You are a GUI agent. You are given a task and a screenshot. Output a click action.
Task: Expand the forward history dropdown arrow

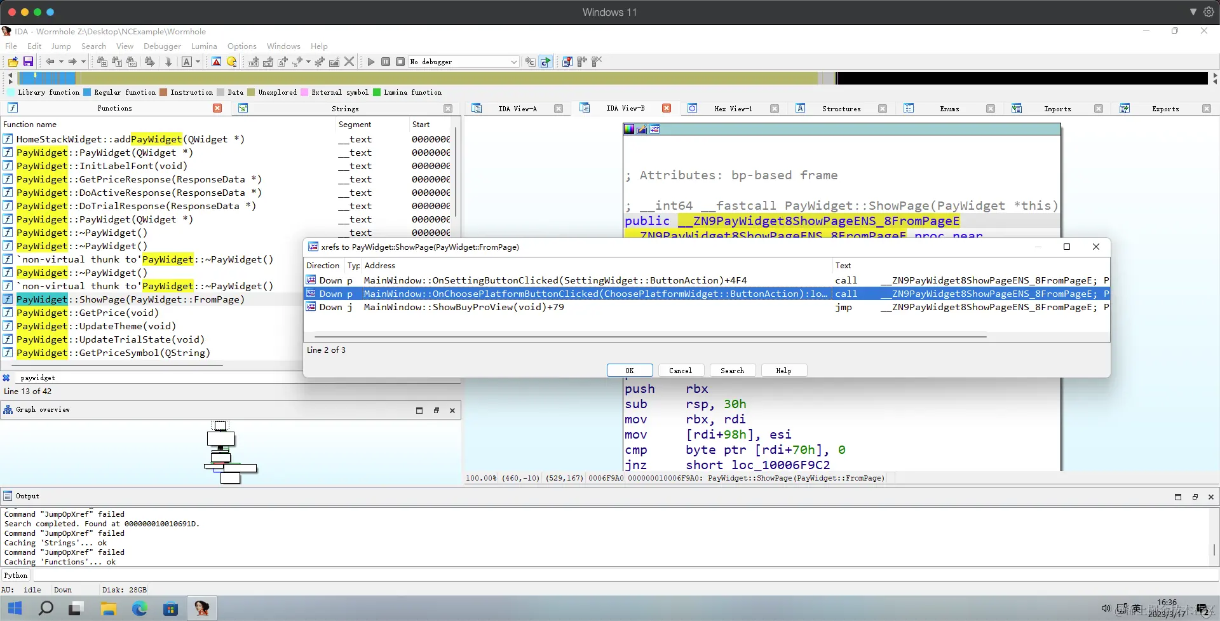83,62
